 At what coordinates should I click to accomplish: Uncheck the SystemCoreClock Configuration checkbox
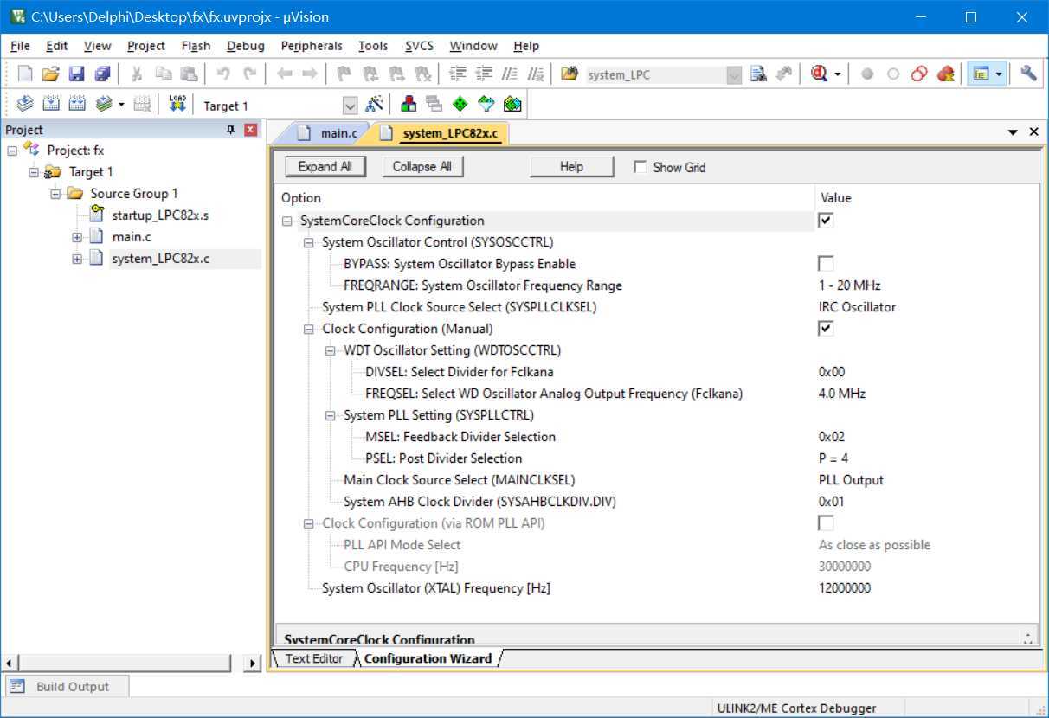point(826,221)
